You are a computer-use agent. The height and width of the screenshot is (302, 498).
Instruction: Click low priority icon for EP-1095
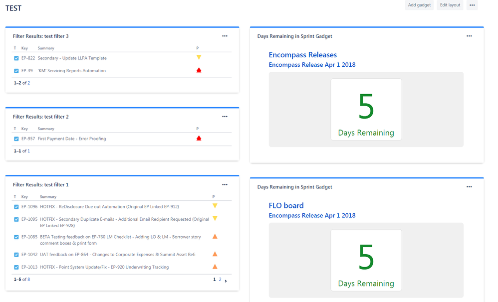(x=215, y=218)
